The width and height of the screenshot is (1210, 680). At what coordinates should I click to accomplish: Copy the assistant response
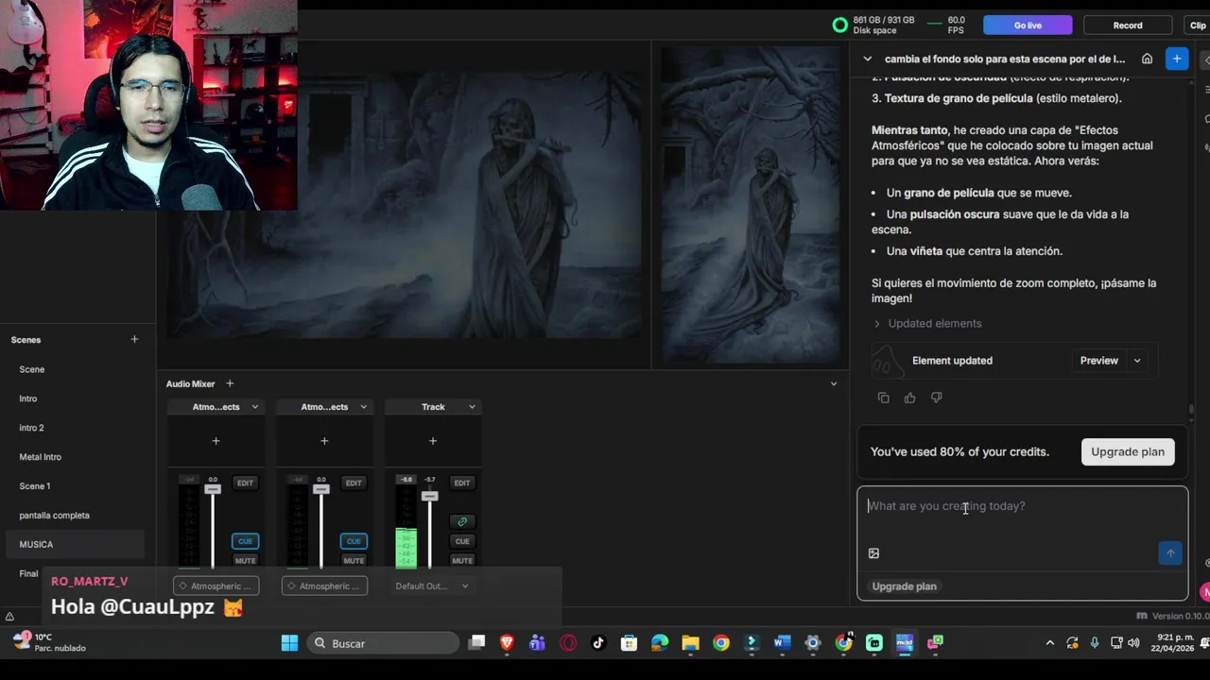tap(883, 398)
